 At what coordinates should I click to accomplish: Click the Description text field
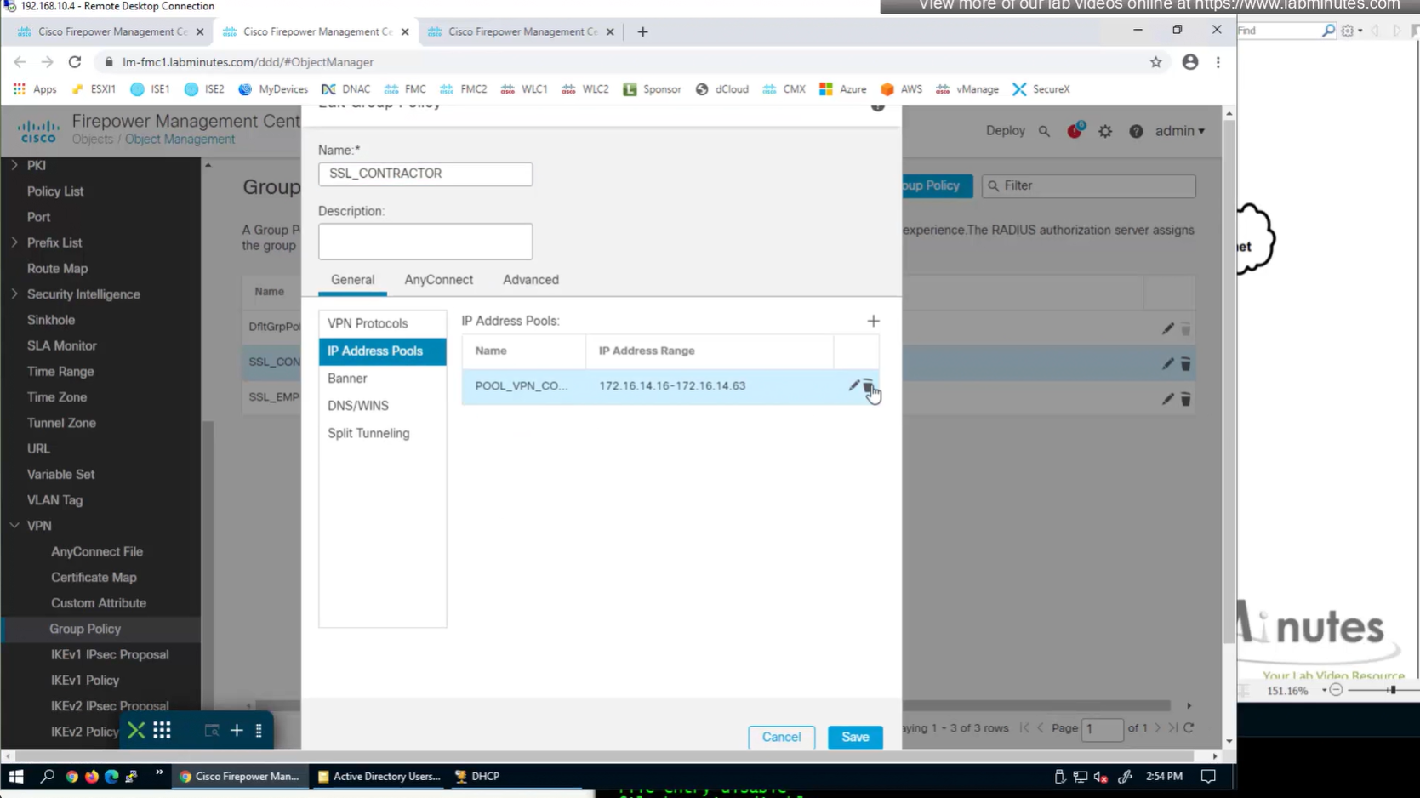(x=425, y=242)
